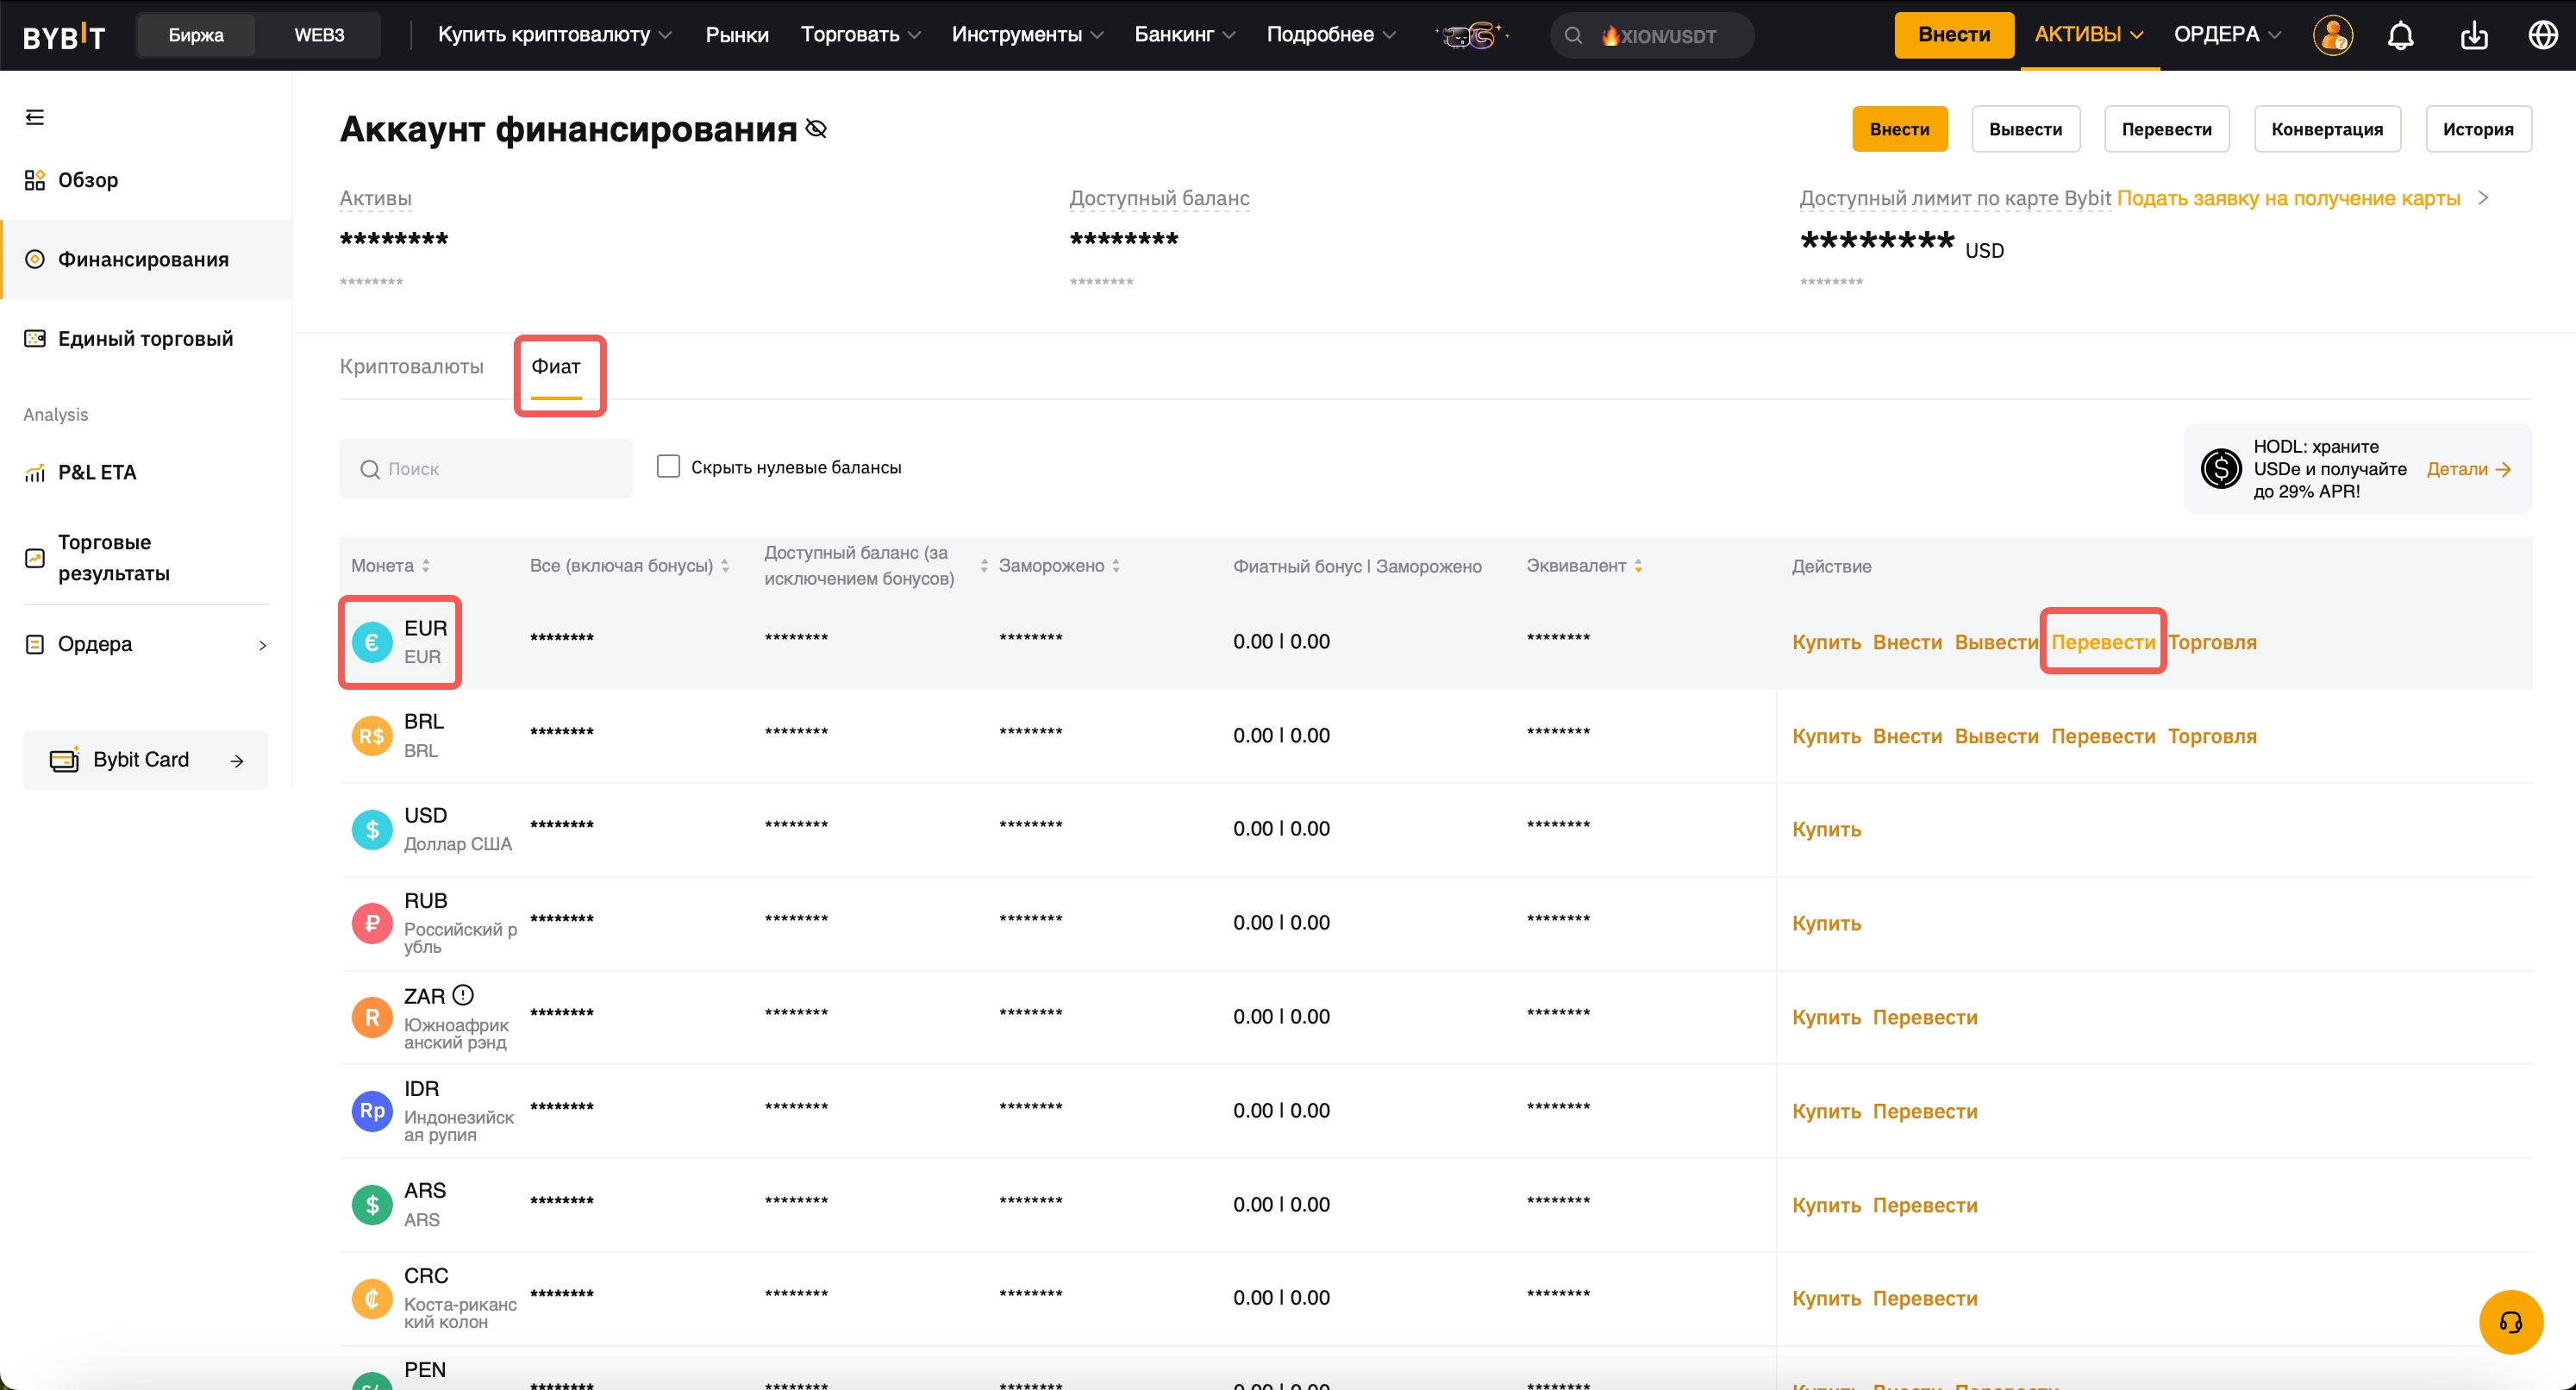Screen dimensions: 2576x1390
Task: Collapse the sidebar menu icon
Action: pos(35,117)
